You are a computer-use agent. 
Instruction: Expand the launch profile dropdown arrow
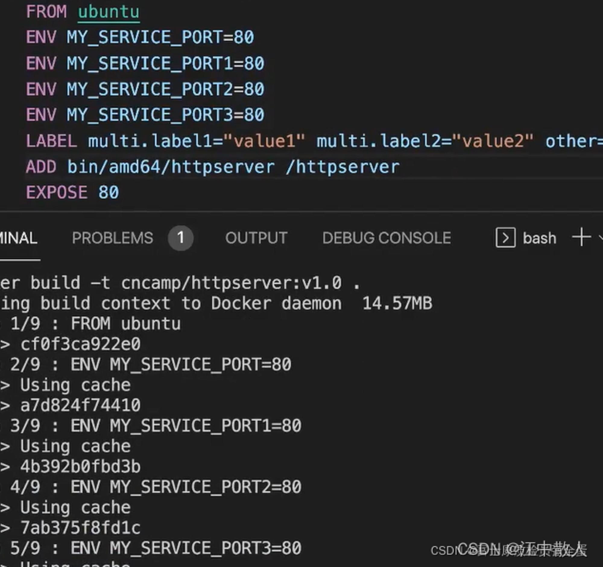point(601,238)
